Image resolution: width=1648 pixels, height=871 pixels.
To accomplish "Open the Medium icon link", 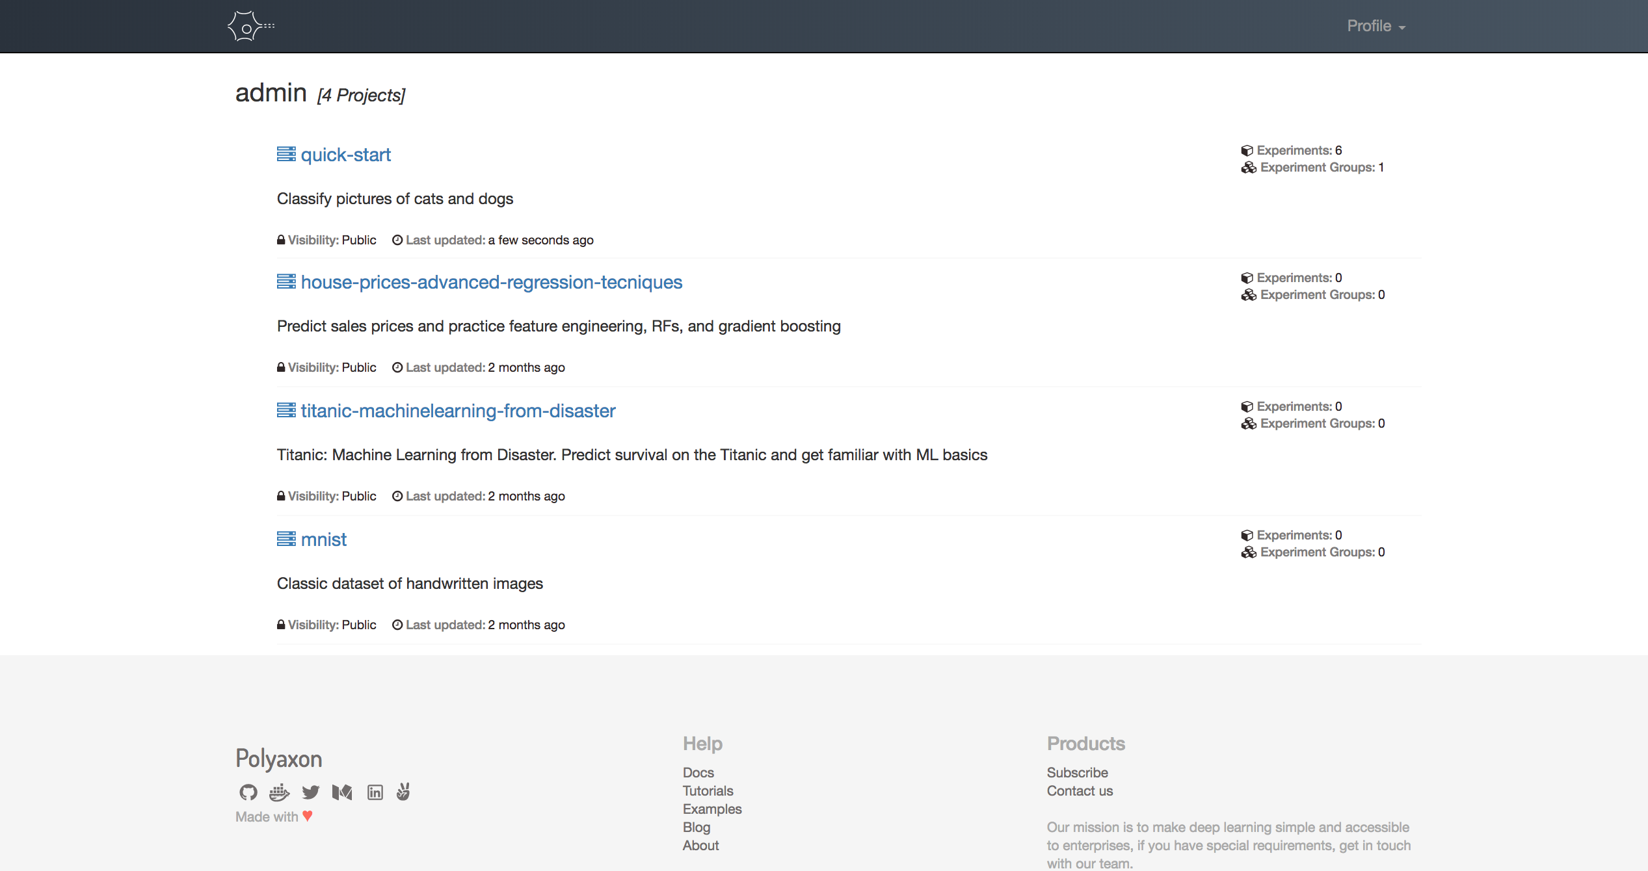I will point(342,792).
